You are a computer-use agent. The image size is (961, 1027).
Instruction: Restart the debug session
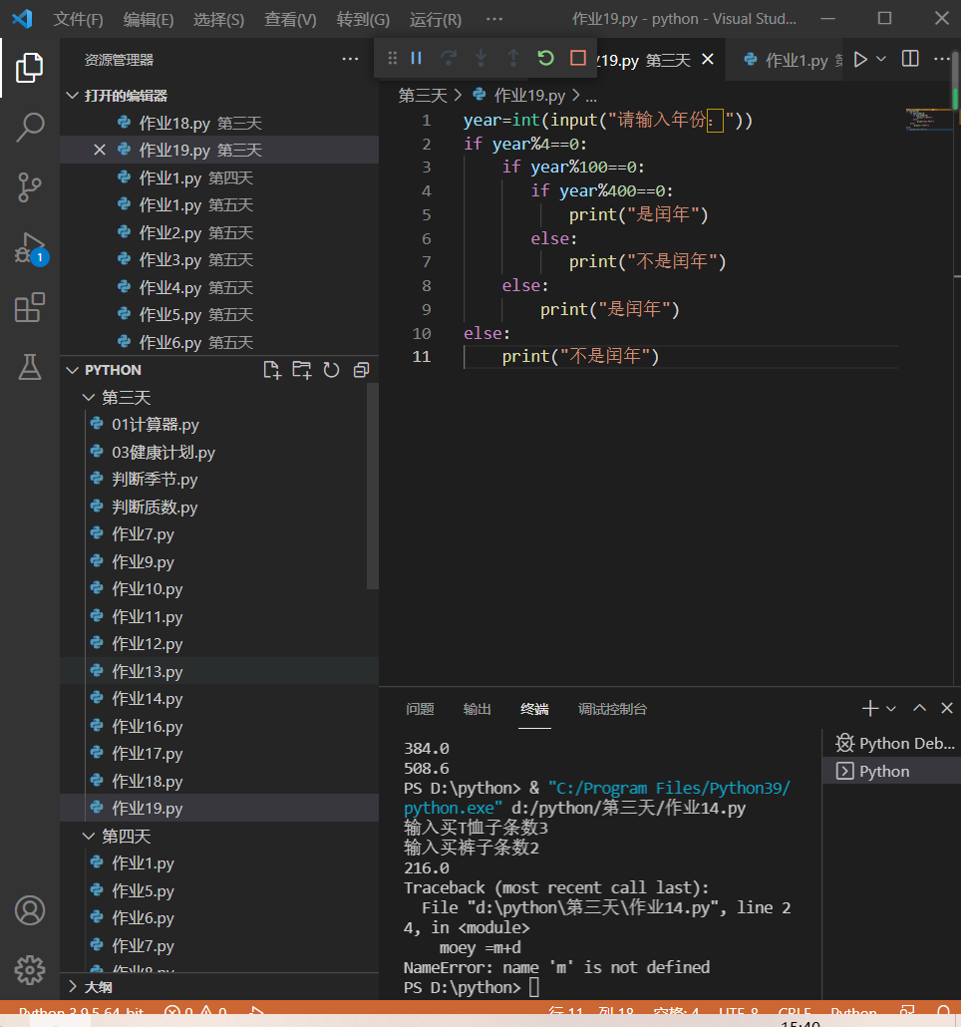point(545,58)
